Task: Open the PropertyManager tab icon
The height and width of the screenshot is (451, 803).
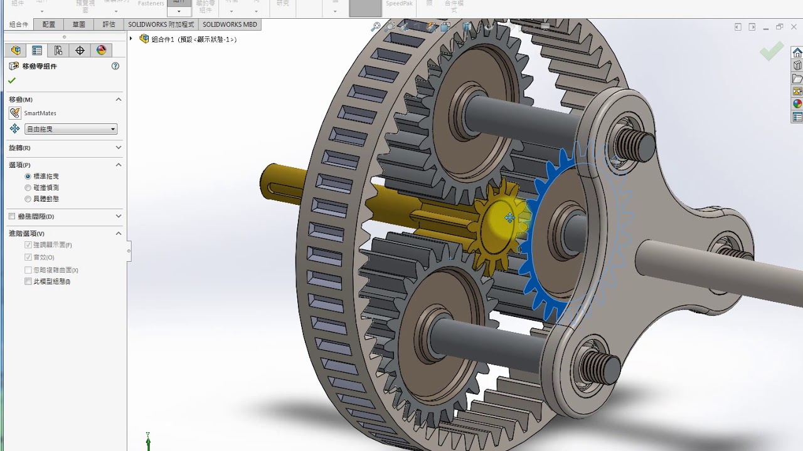Action: coord(37,50)
